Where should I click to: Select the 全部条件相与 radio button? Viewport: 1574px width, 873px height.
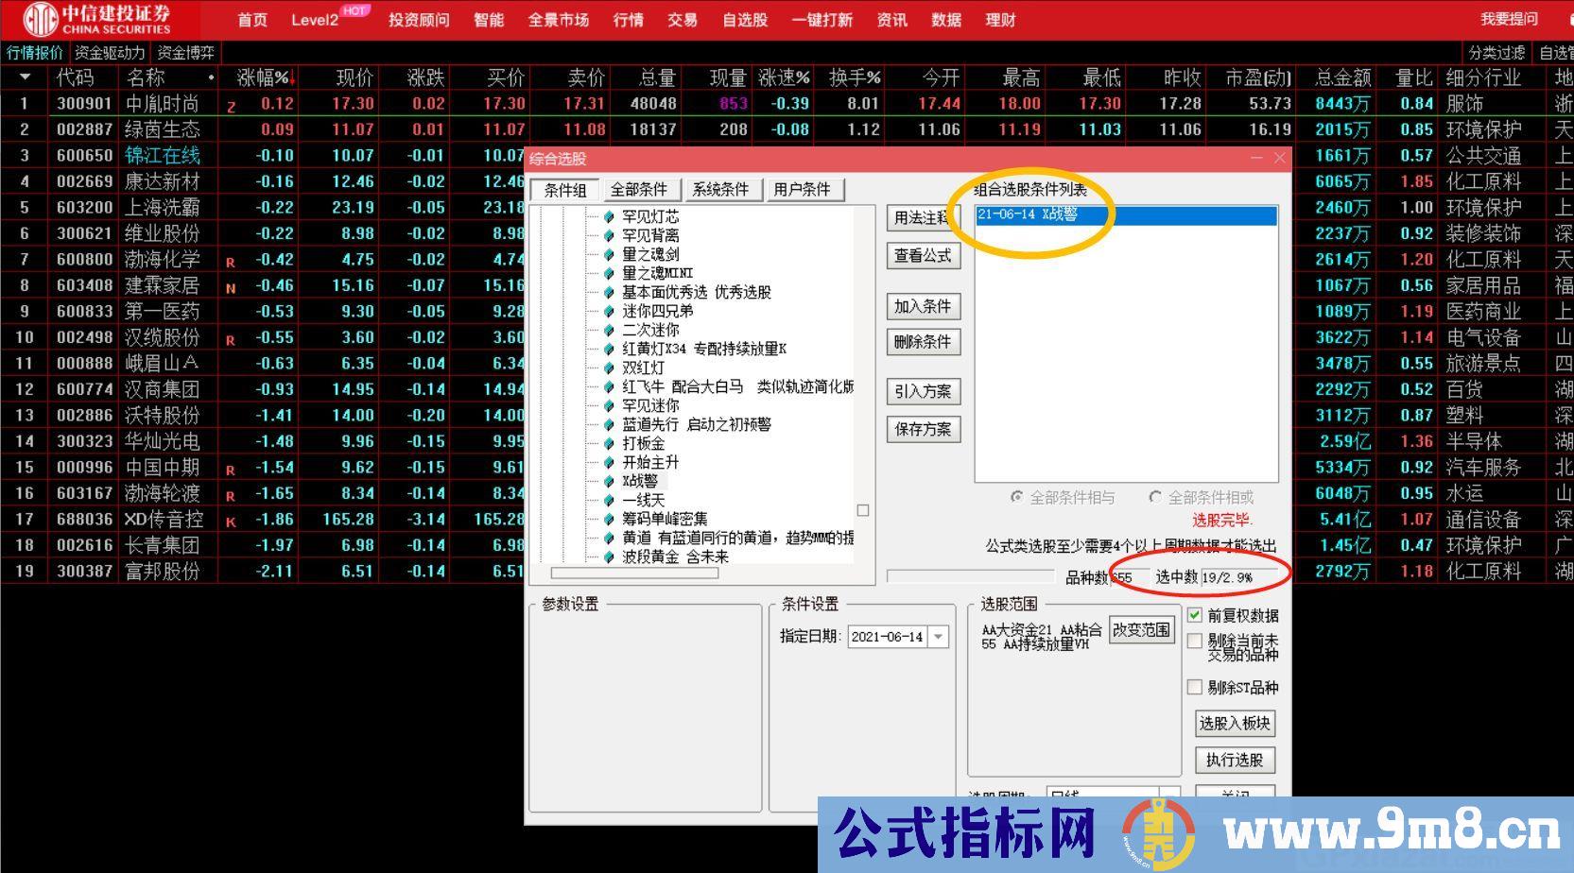1017,497
